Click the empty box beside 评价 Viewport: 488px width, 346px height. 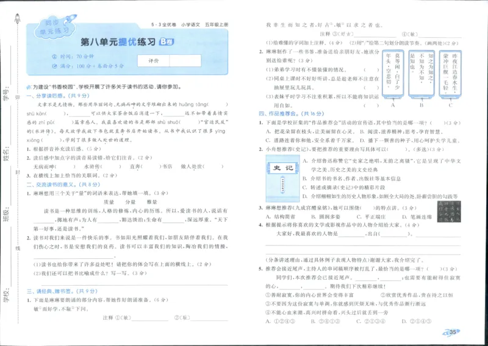(x=185, y=61)
